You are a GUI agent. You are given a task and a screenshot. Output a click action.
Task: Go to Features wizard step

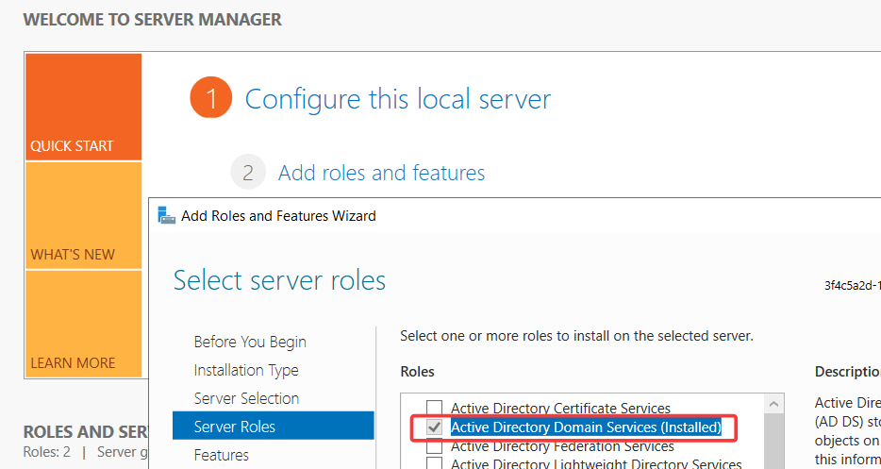(x=222, y=455)
